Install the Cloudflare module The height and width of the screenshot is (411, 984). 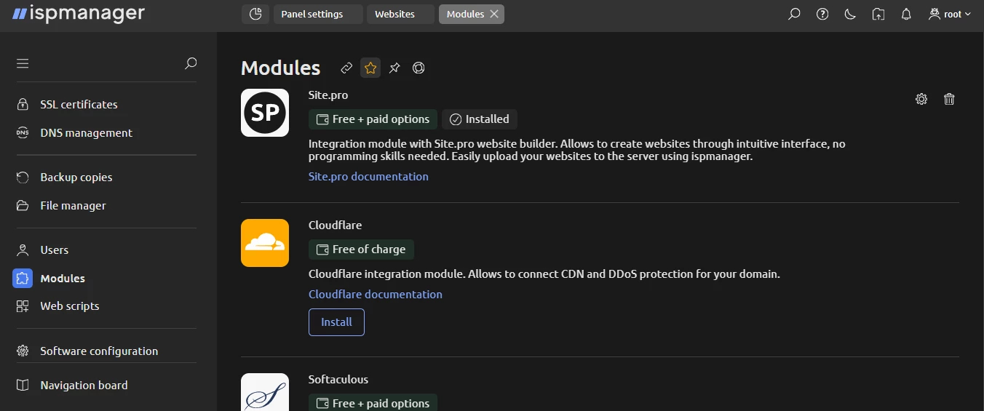coord(336,322)
